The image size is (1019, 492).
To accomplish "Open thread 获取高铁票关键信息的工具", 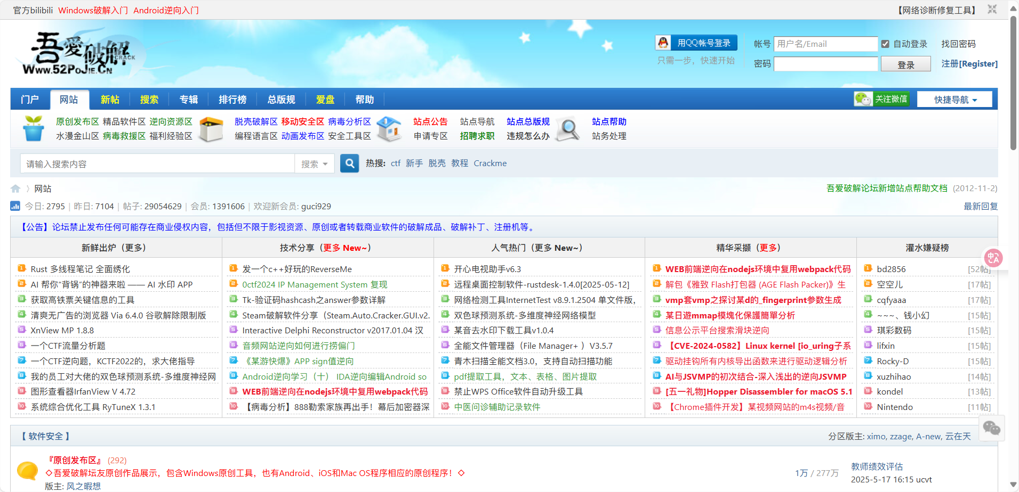I will click(83, 300).
